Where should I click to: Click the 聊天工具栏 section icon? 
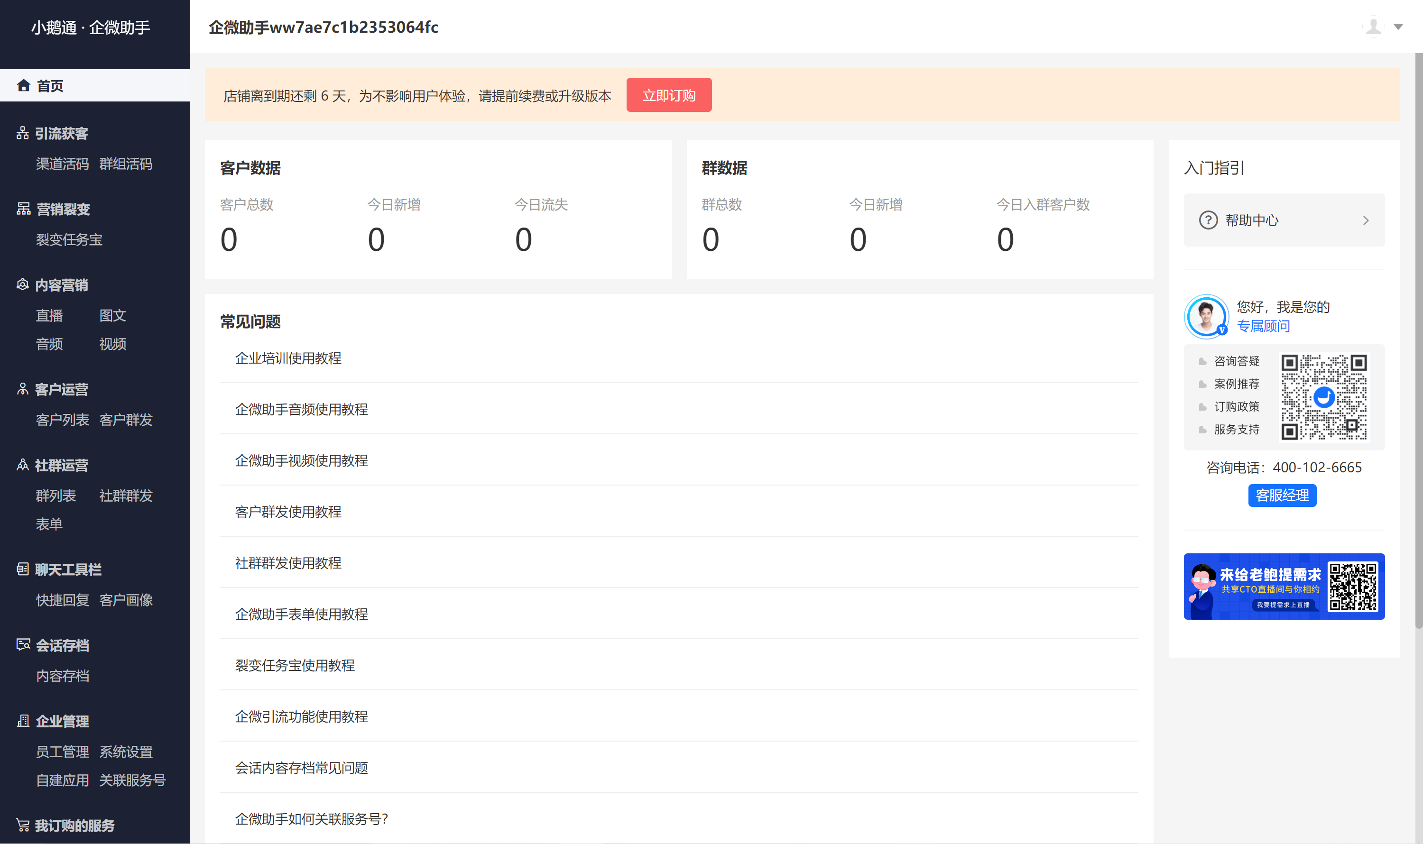tap(23, 569)
